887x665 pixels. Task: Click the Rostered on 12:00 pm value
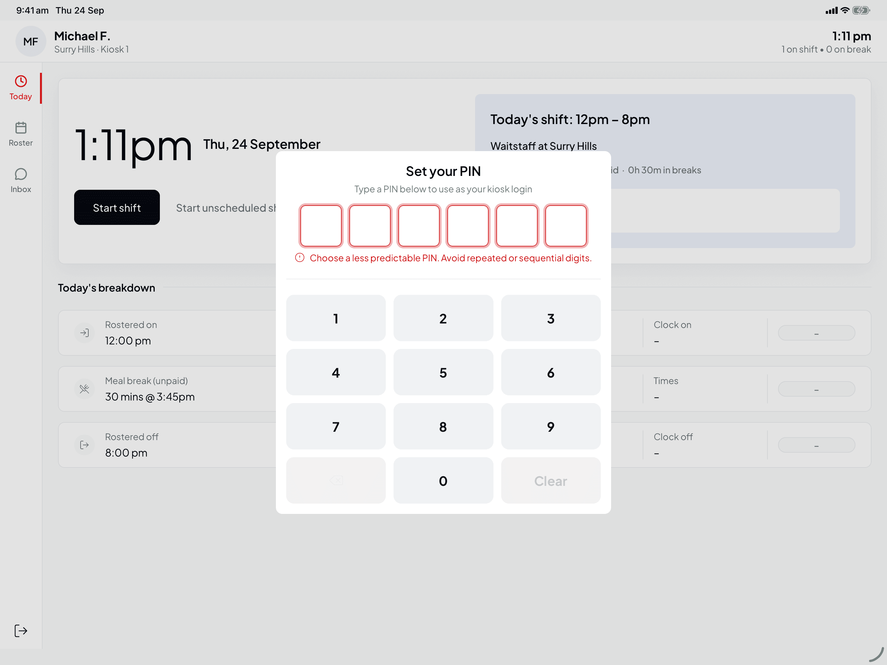pos(128,341)
